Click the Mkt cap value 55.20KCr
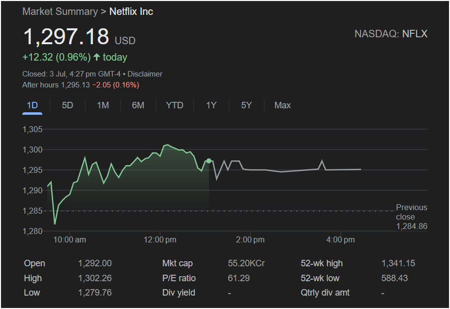 pos(246,263)
